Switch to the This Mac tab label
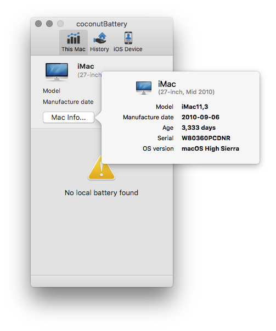The height and width of the screenshot is (331, 276). click(x=74, y=49)
